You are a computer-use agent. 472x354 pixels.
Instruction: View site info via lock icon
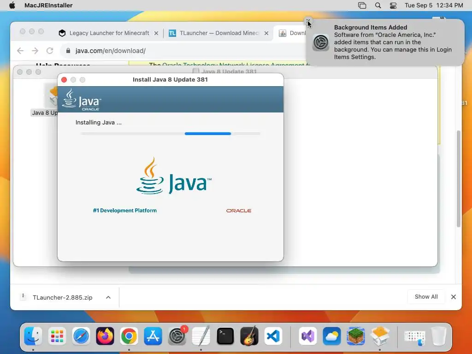pyautogui.click(x=68, y=51)
